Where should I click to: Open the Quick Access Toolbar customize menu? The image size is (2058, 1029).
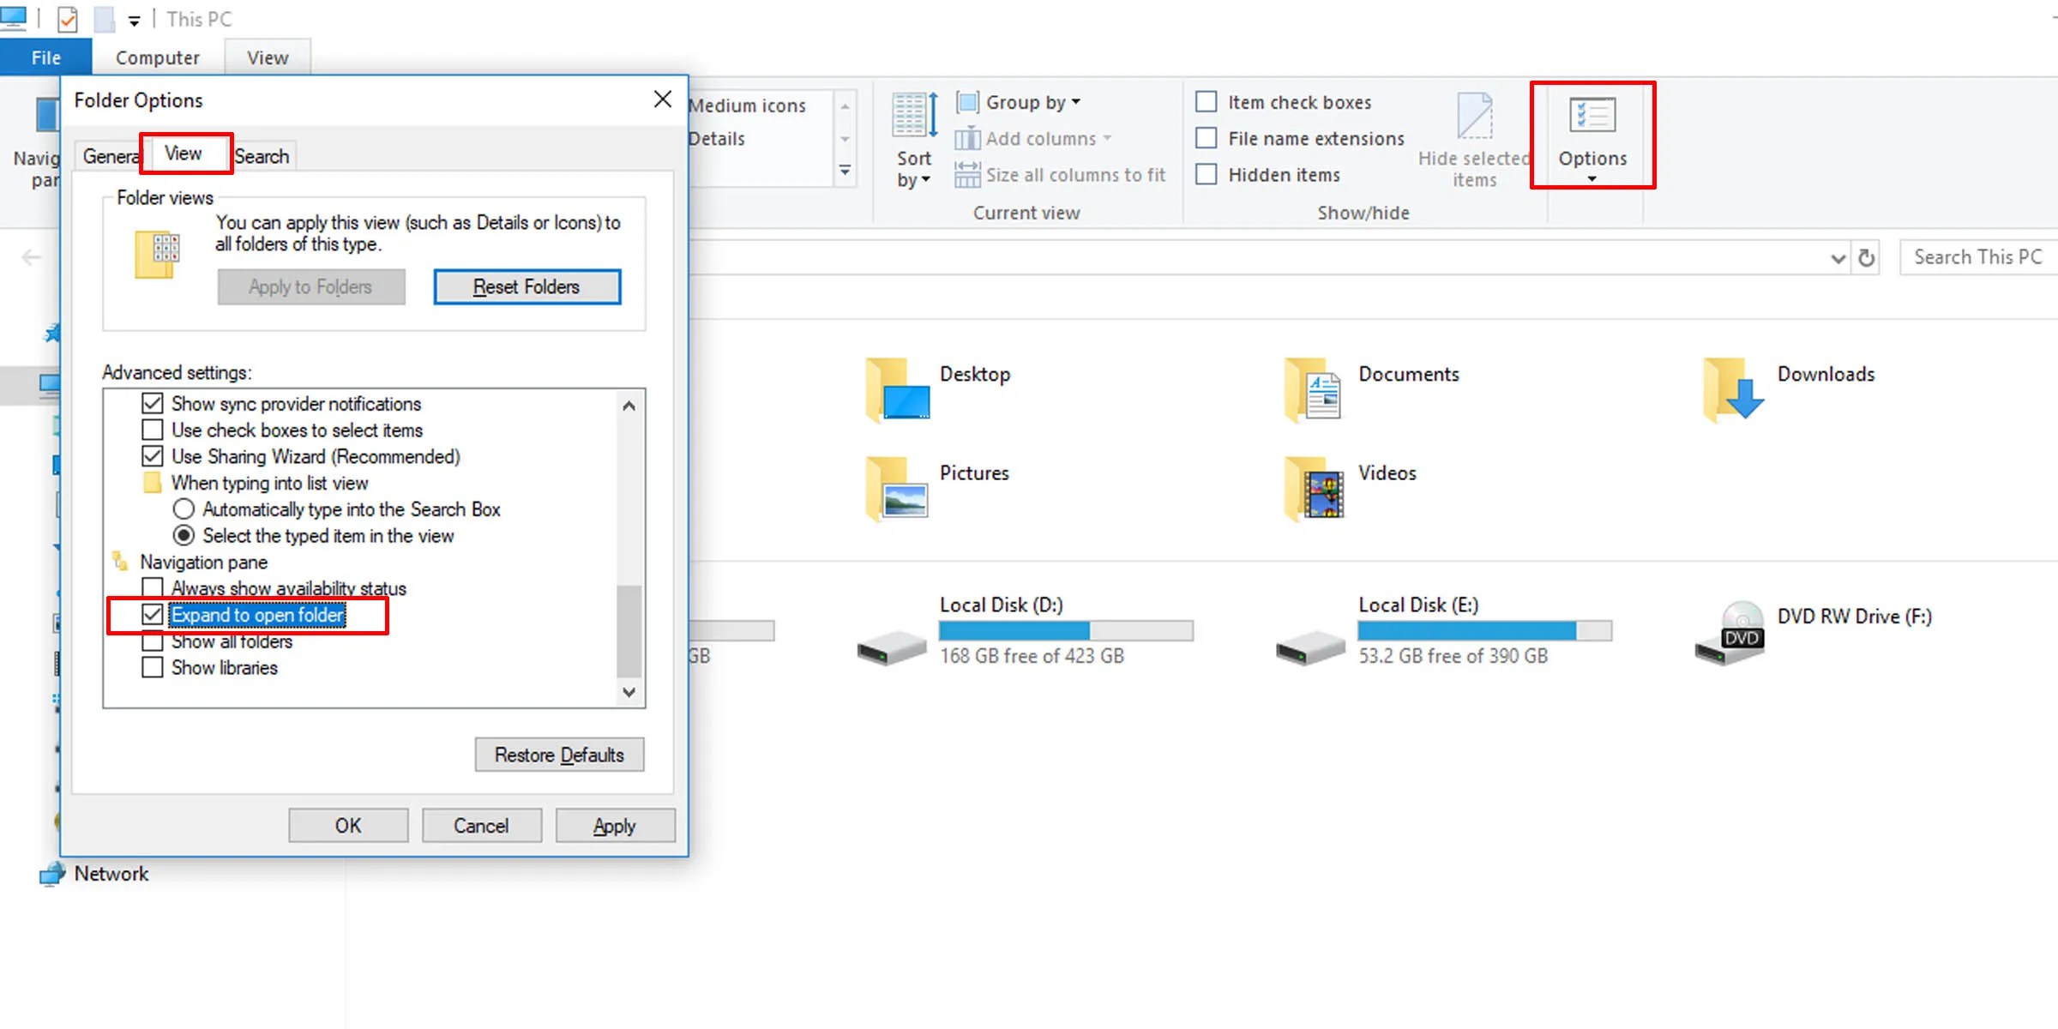click(x=134, y=19)
